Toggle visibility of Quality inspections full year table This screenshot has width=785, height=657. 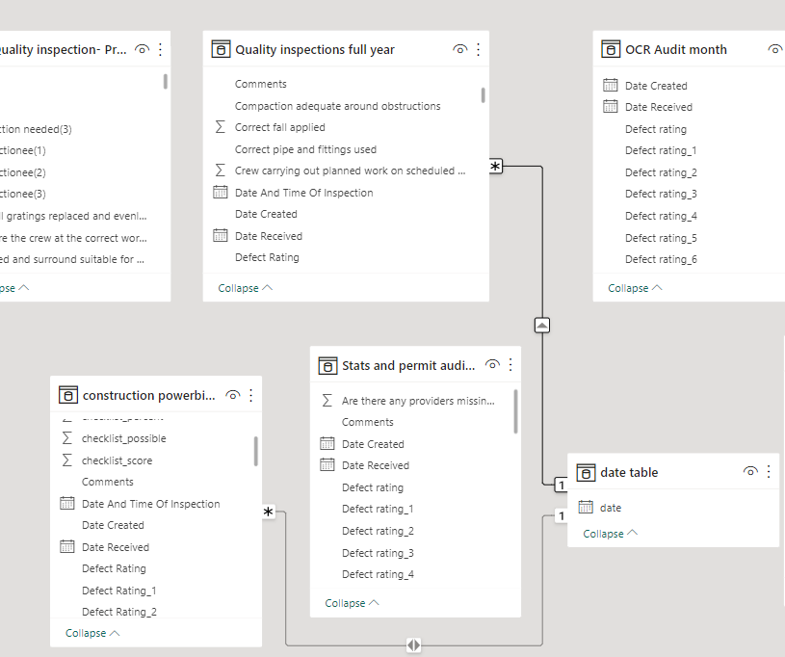click(x=460, y=49)
